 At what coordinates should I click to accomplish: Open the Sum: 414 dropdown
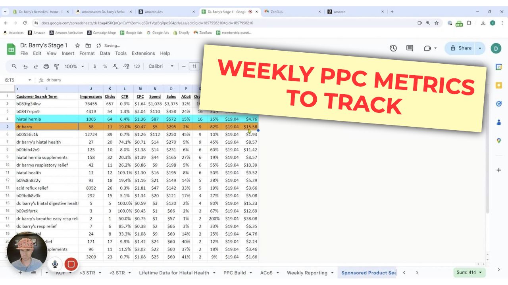click(470, 273)
